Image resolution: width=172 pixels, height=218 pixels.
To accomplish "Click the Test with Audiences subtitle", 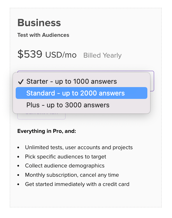I will point(43,35).
